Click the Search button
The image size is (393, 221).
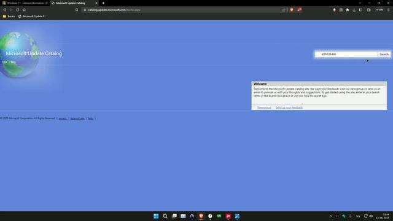pos(384,54)
